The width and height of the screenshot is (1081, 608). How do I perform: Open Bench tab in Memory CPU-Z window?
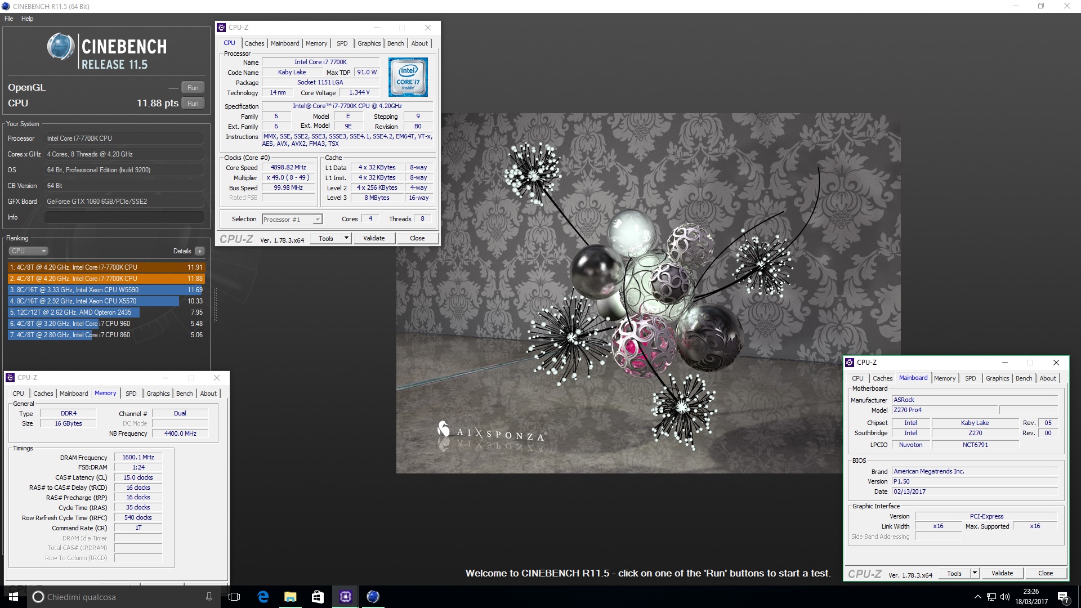click(x=185, y=394)
